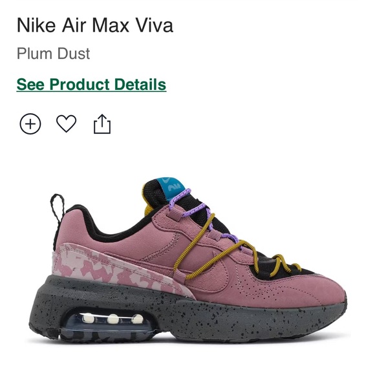
Task: Click the word Details in green link
Action: [x=140, y=85]
